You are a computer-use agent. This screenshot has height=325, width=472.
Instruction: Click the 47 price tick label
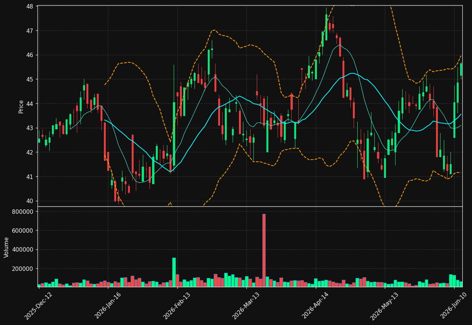(x=30, y=31)
